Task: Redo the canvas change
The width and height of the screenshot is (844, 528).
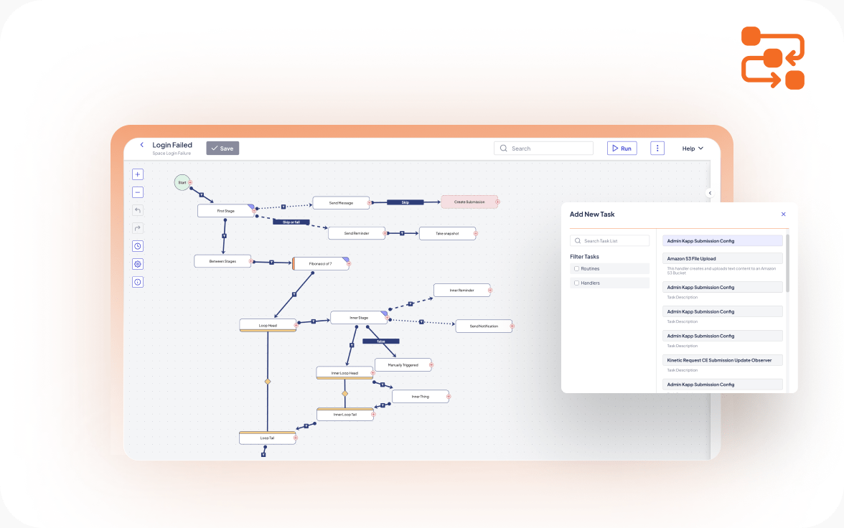Action: 138,228
